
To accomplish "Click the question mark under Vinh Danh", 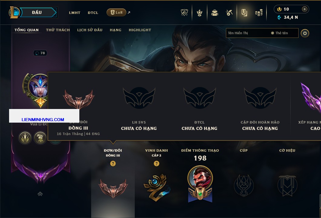I will click(x=156, y=163).
